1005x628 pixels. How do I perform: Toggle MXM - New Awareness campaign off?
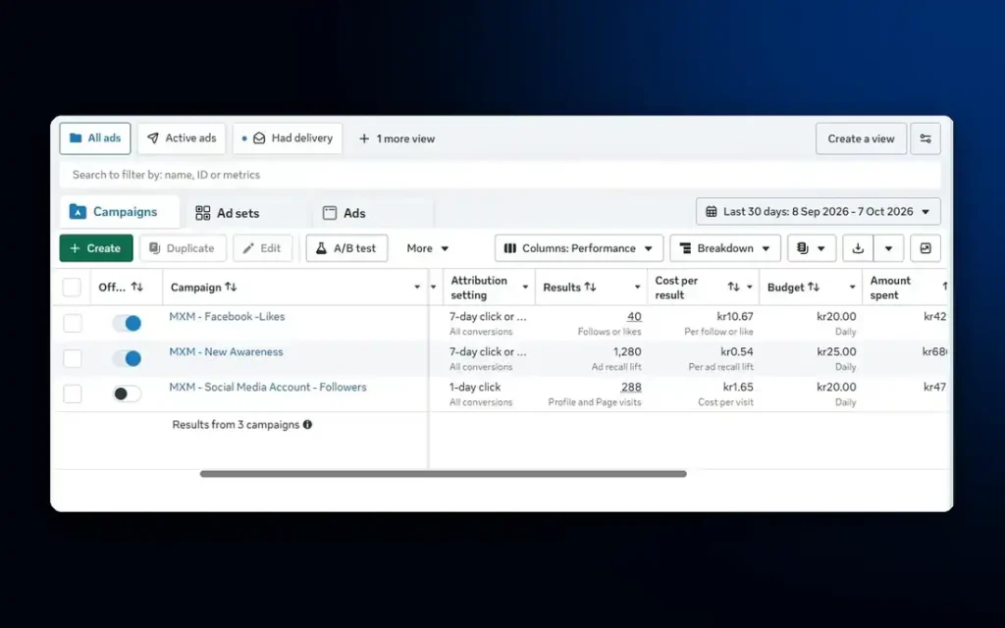127,358
